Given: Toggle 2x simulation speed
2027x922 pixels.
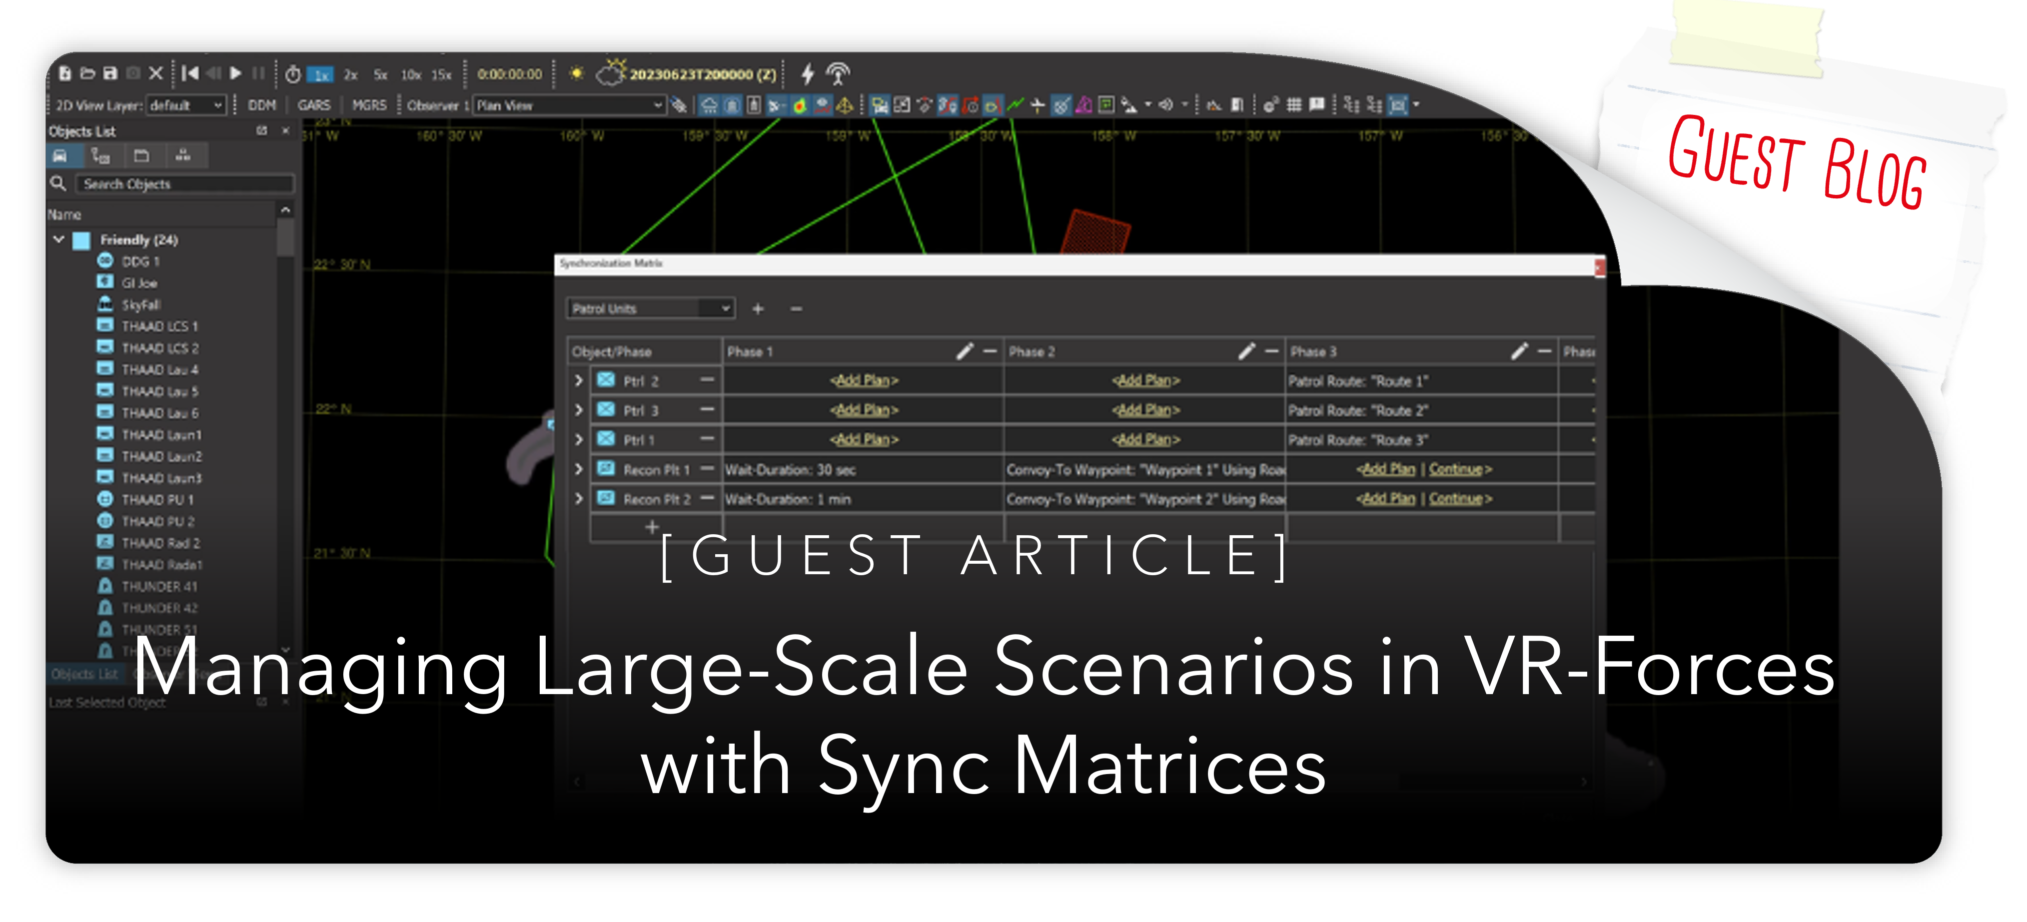Looking at the screenshot, I should (x=351, y=75).
